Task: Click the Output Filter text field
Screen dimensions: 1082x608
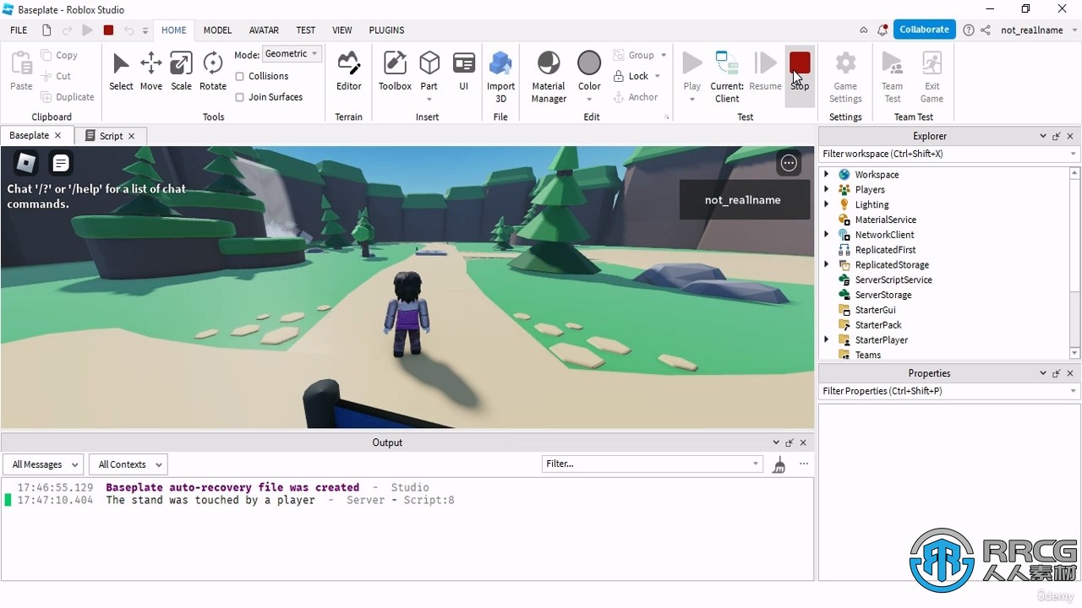Action: click(x=652, y=464)
